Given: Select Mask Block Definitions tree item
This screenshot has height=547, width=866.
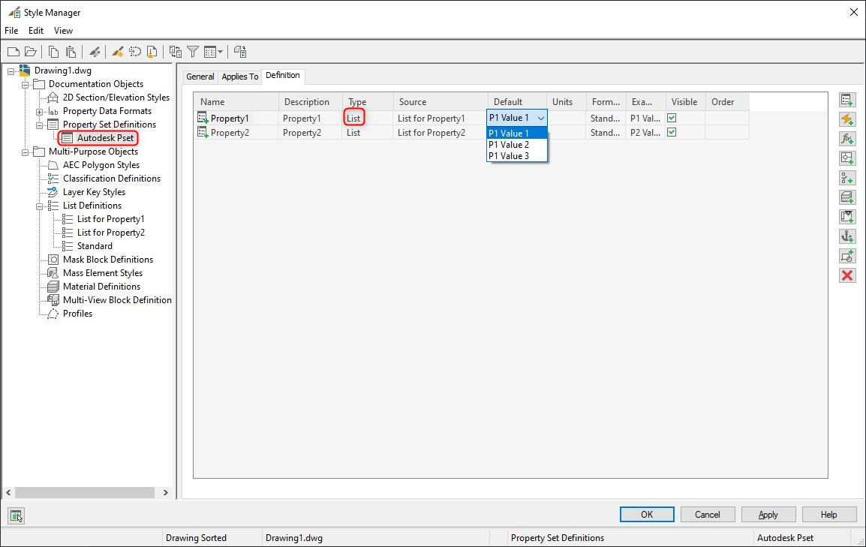Looking at the screenshot, I should 108,260.
